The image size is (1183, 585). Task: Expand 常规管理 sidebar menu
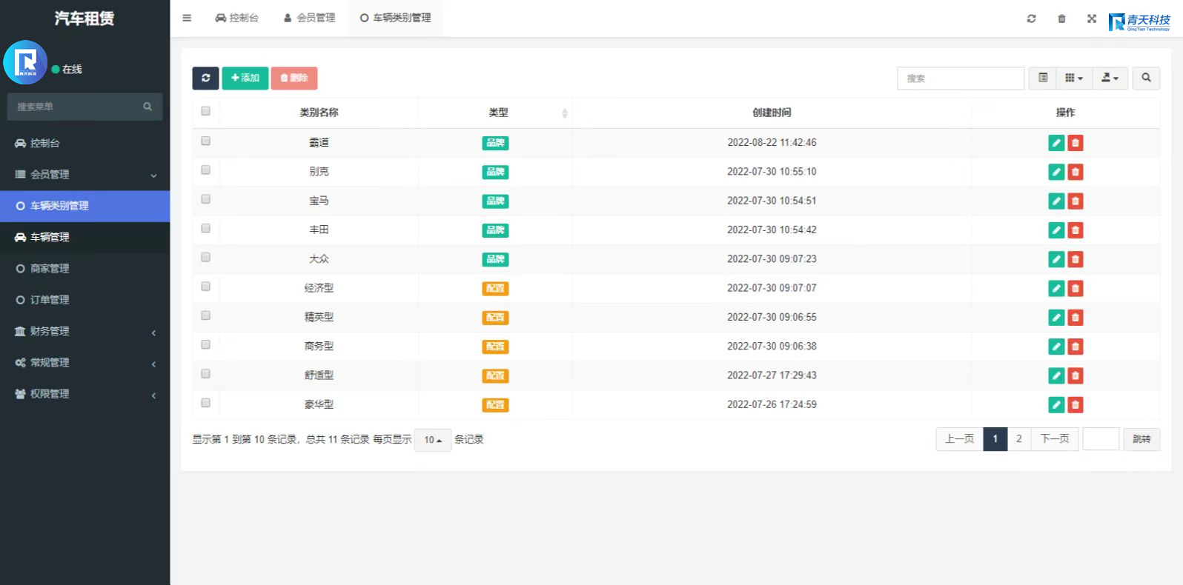[x=84, y=363]
